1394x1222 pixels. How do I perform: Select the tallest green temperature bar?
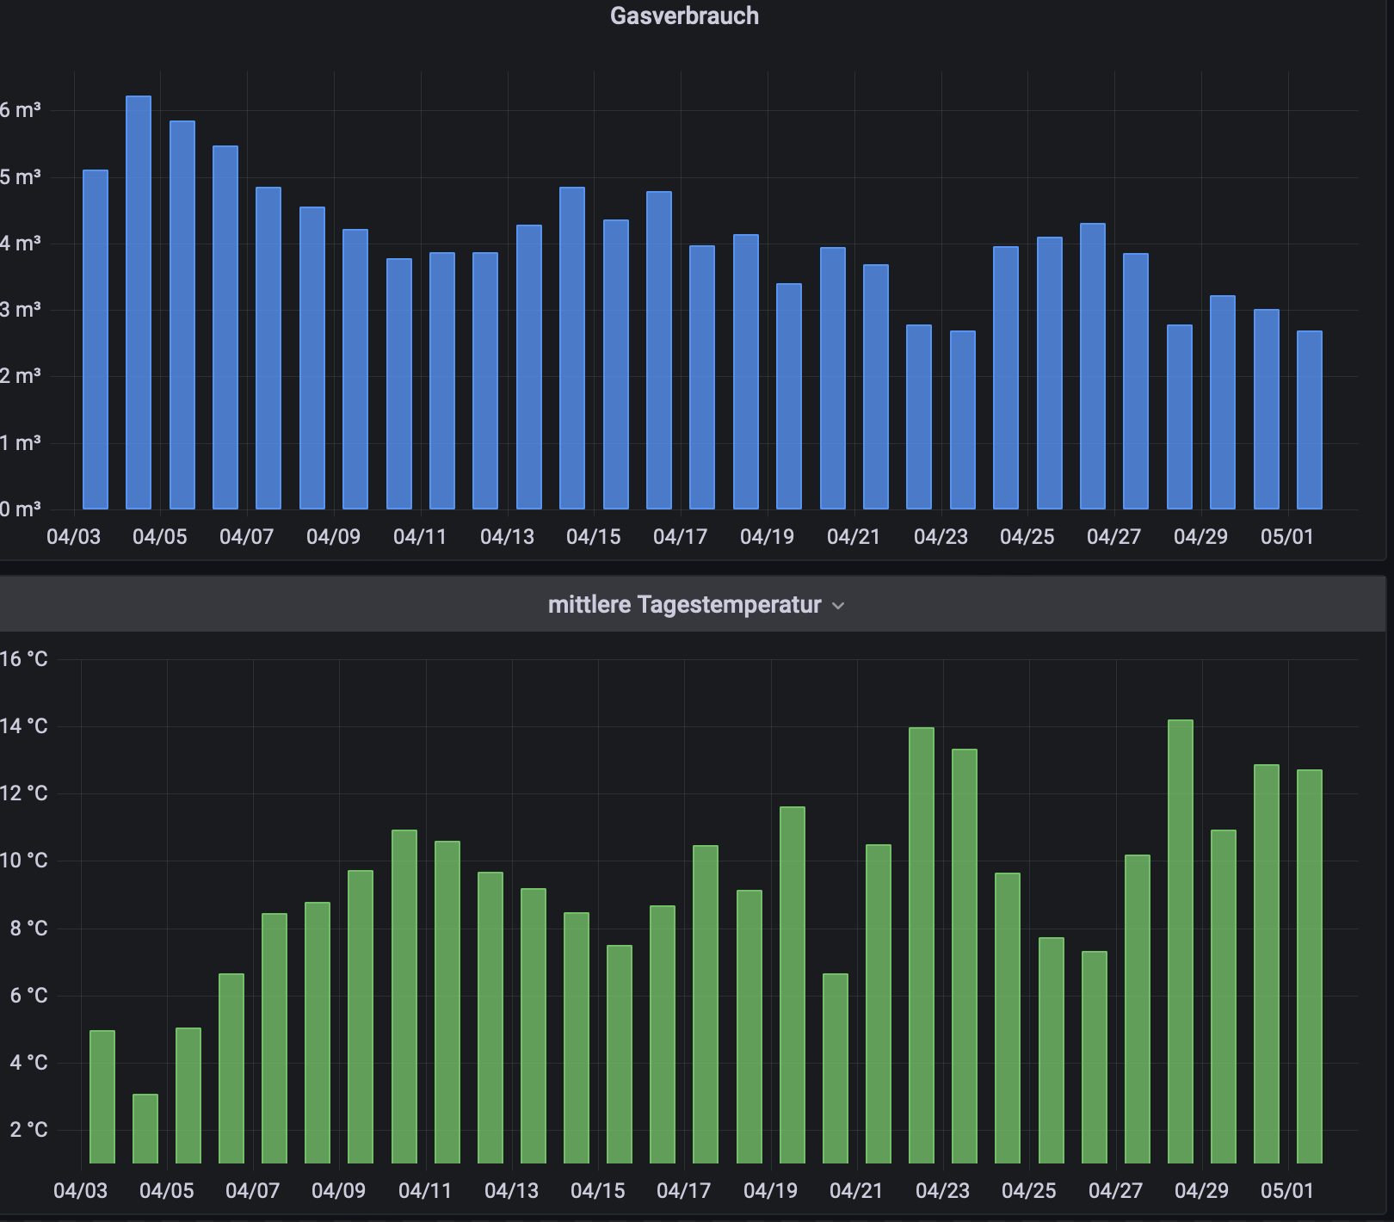[1181, 941]
